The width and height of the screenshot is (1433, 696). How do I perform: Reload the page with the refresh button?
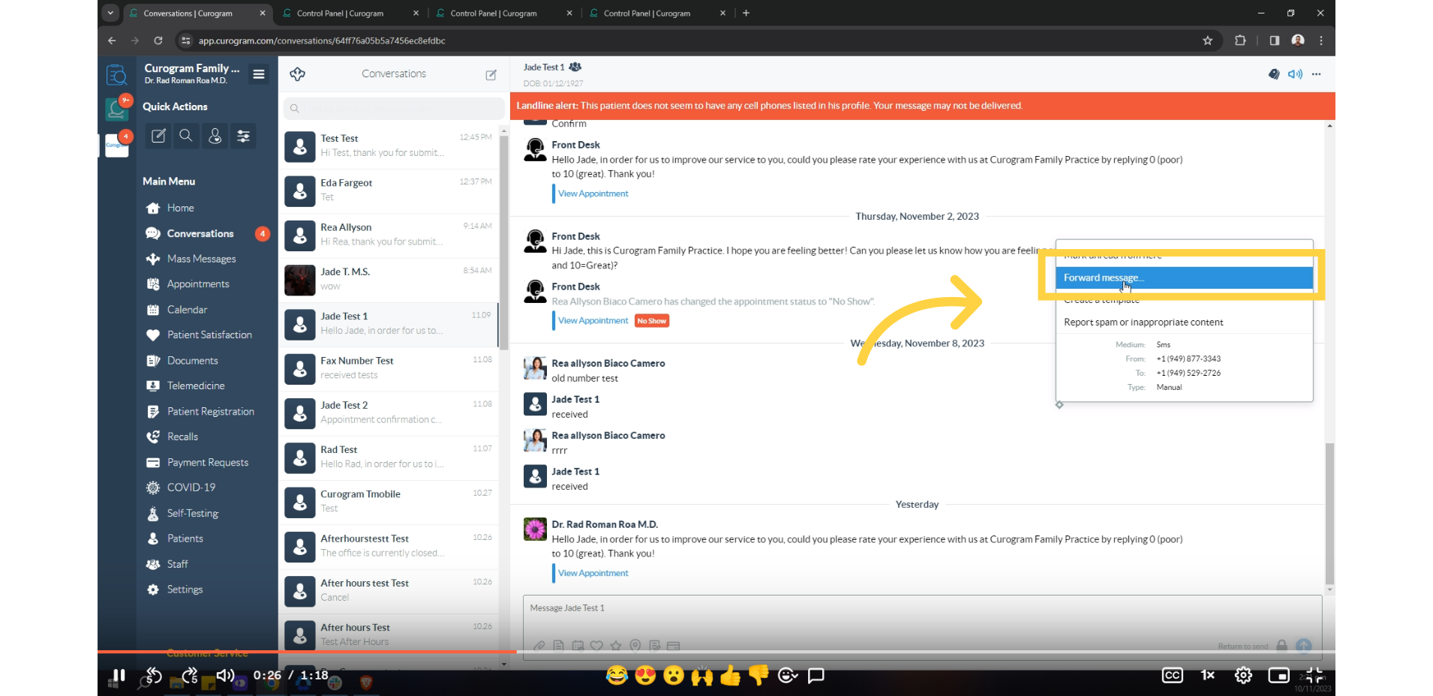click(158, 40)
